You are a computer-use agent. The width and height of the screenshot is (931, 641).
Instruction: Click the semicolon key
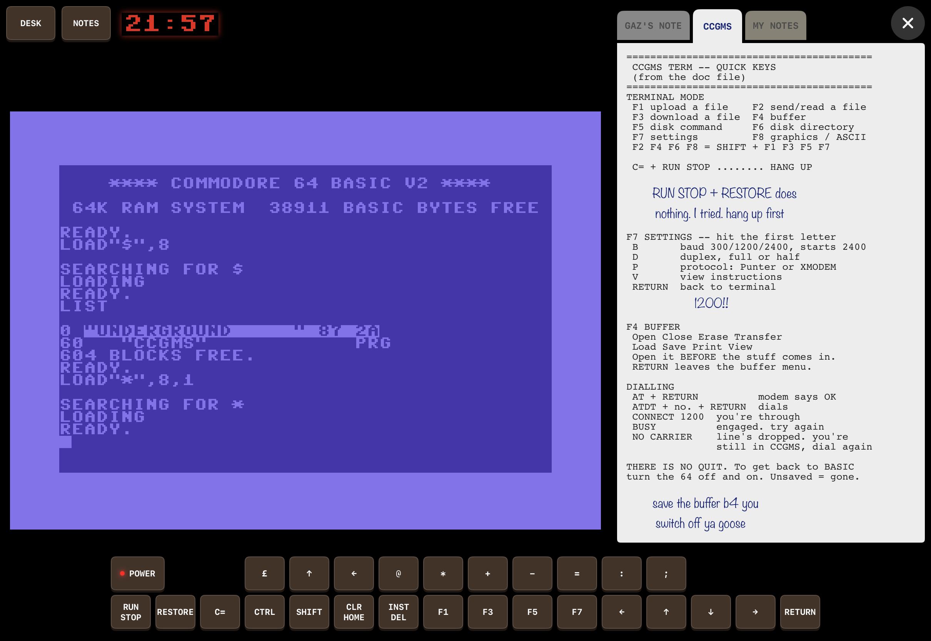[666, 573]
